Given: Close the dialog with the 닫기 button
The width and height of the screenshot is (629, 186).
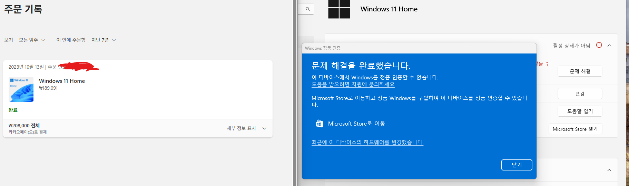Looking at the screenshot, I should 517,165.
